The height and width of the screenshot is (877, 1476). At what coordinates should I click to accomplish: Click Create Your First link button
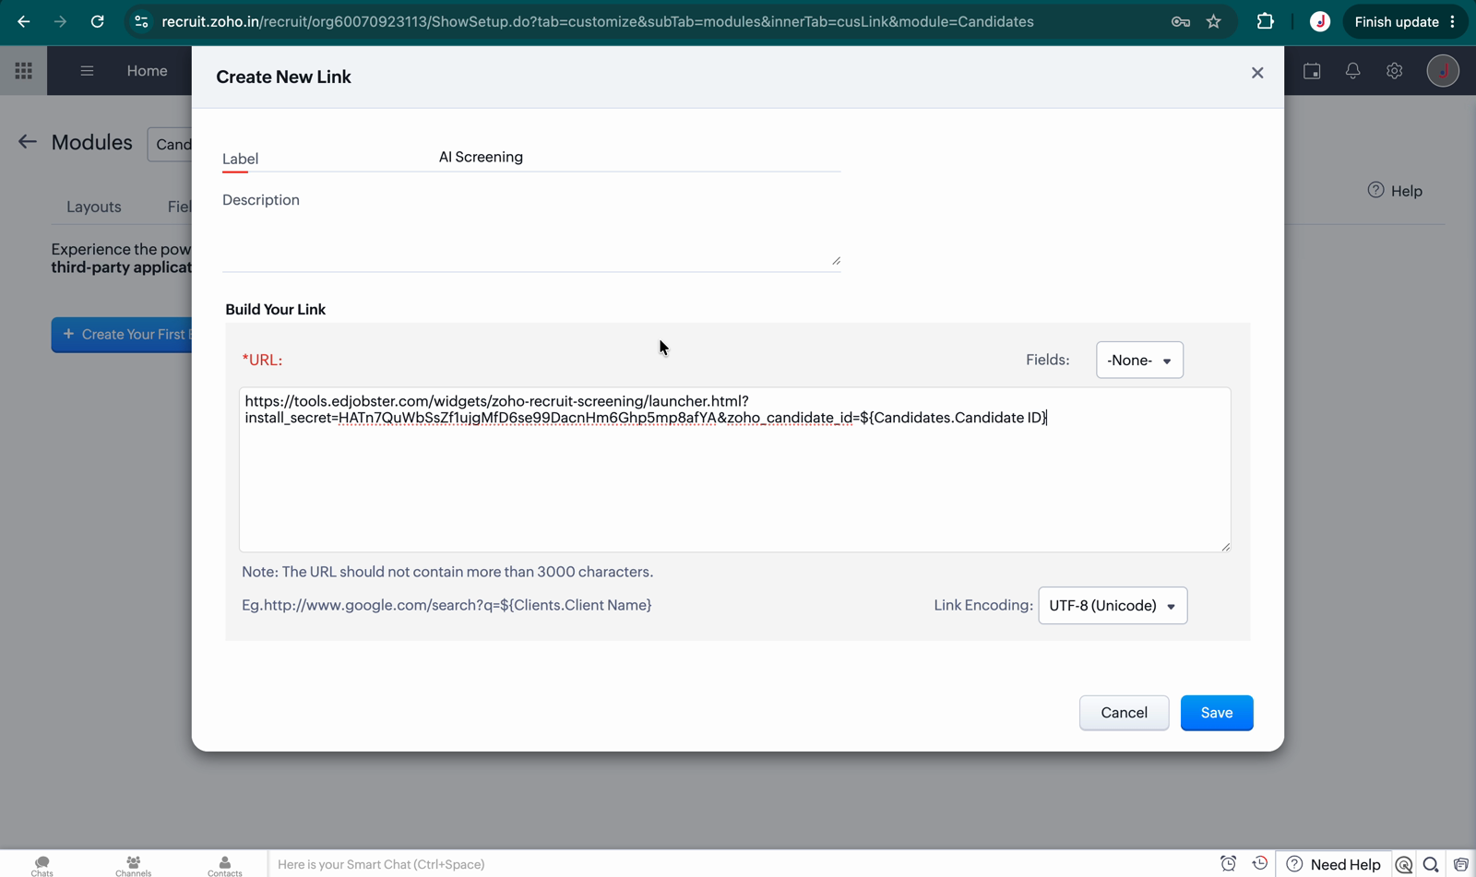[123, 335]
